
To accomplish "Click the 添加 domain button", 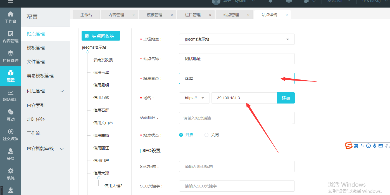I will (x=286, y=98).
